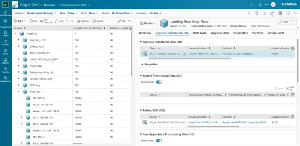Click tree panel horizontal scrollbar

[x=77, y=143]
